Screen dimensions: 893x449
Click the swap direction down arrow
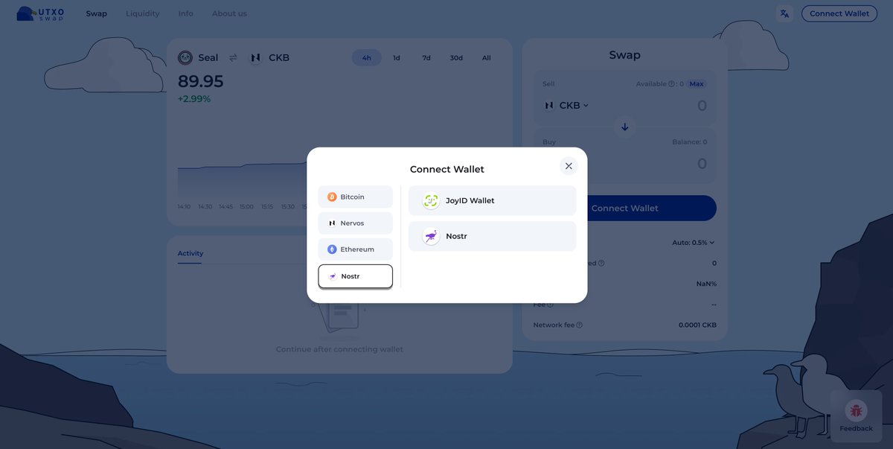coord(625,127)
